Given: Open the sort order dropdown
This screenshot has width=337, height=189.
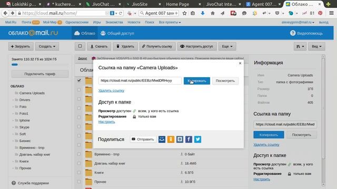Looking at the screenshot, I should pos(300,46).
